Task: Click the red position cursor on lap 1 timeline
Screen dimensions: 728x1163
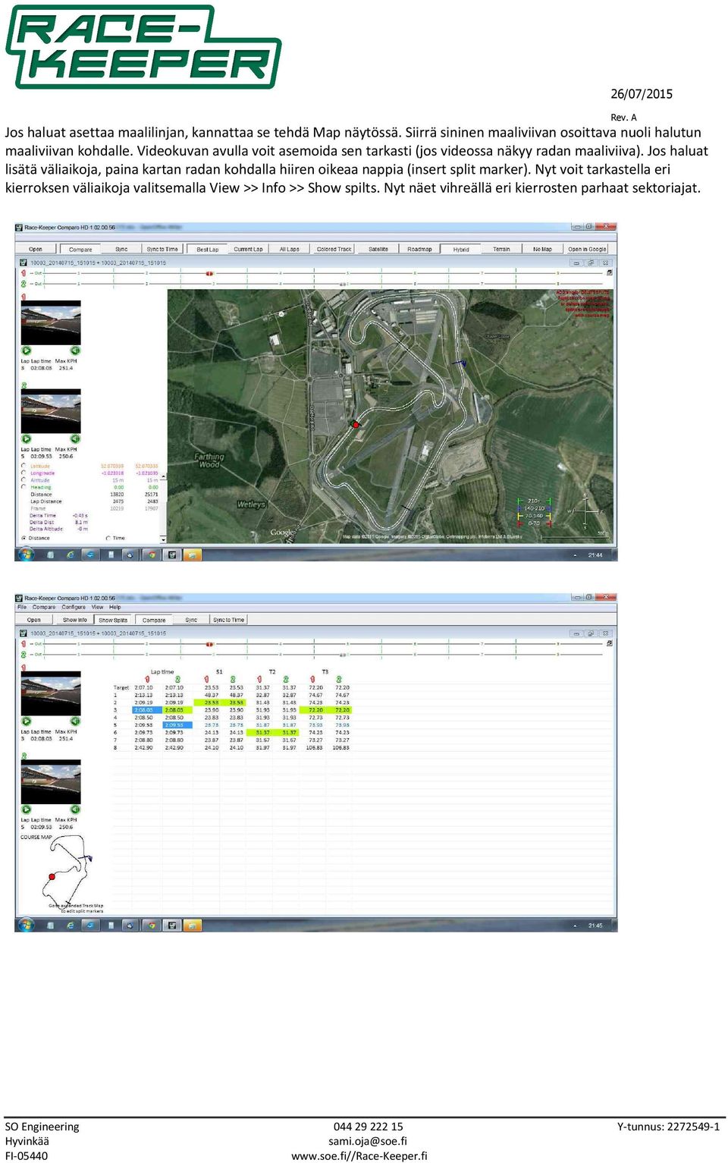Action: [209, 273]
